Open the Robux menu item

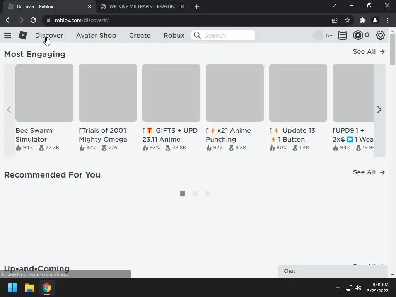click(x=174, y=35)
